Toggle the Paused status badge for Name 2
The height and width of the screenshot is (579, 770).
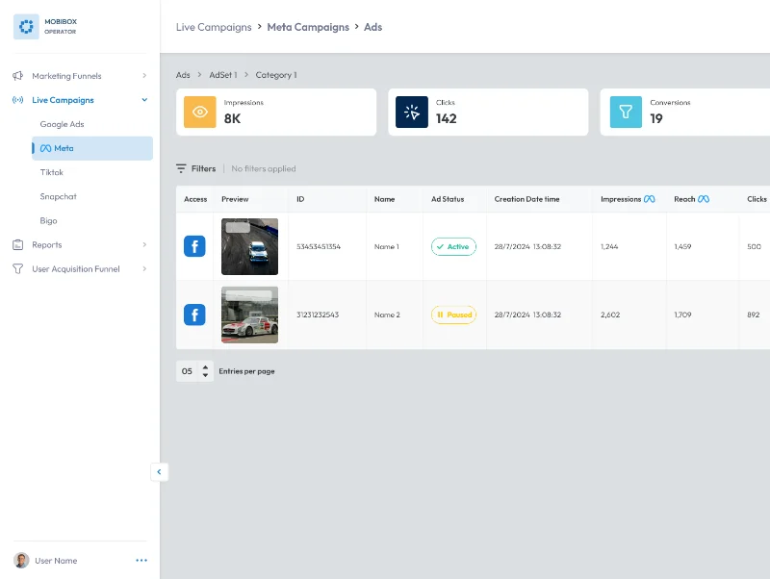pos(453,315)
